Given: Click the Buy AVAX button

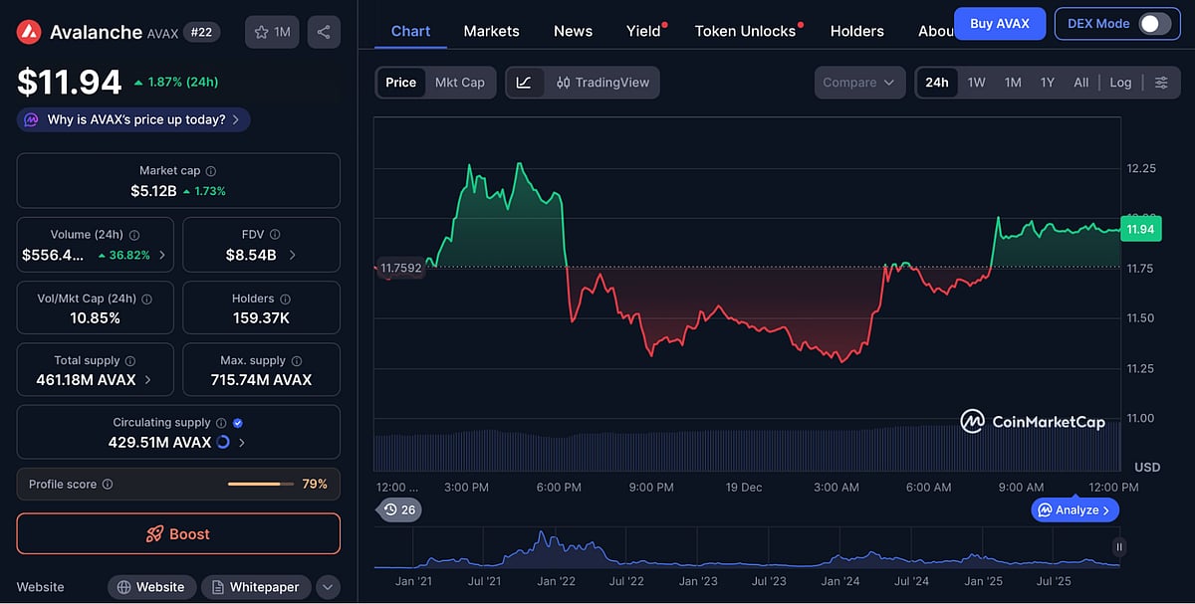Looking at the screenshot, I should coord(1000,23).
